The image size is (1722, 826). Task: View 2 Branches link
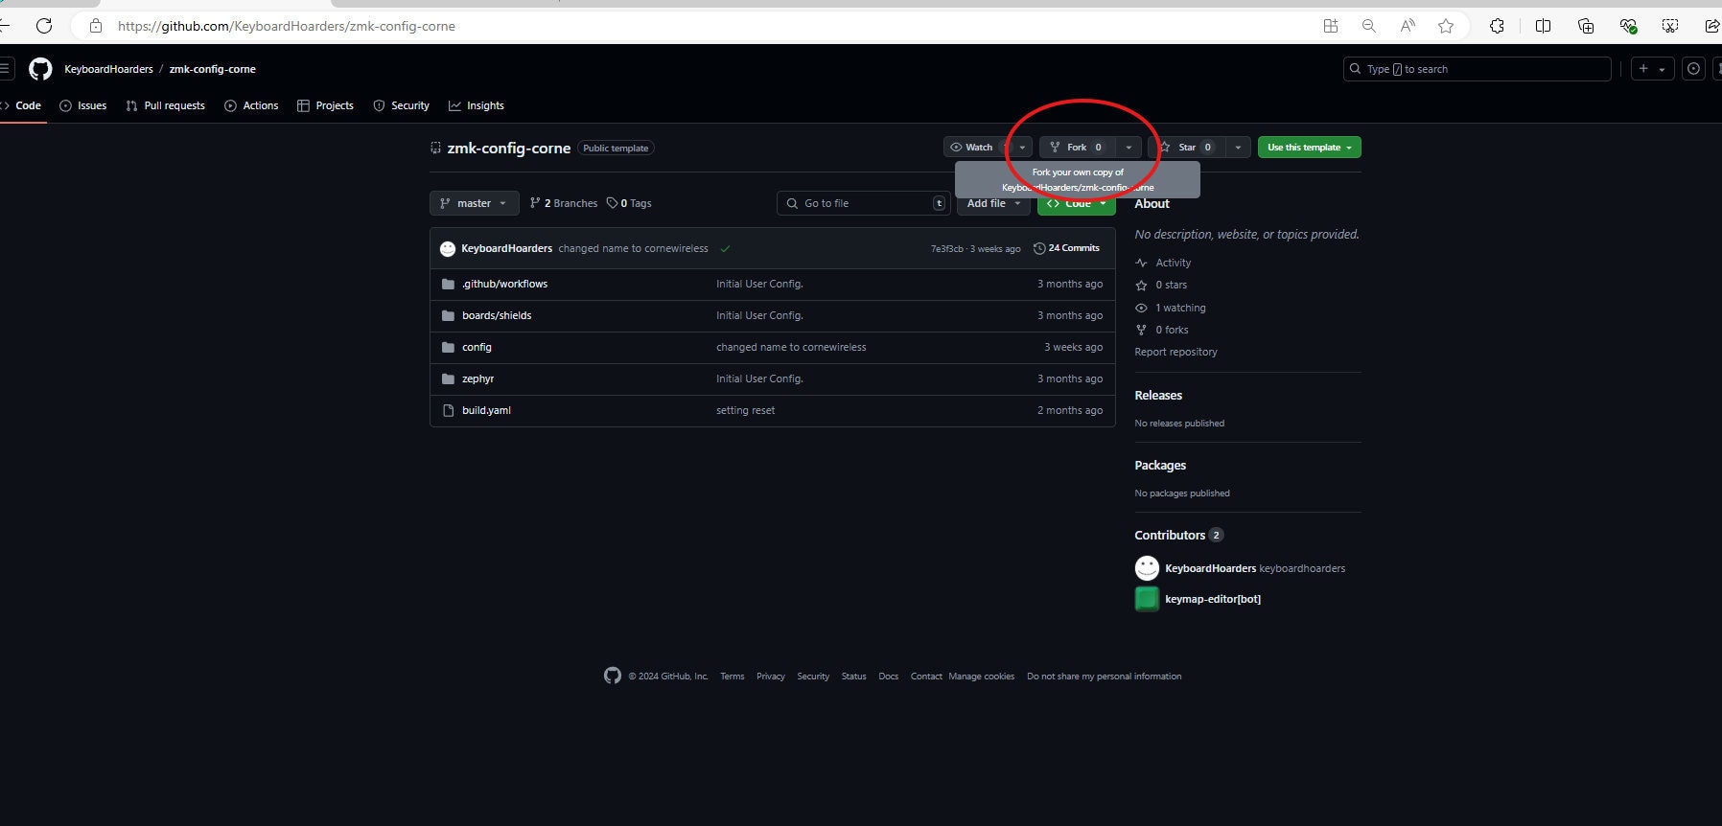[564, 203]
